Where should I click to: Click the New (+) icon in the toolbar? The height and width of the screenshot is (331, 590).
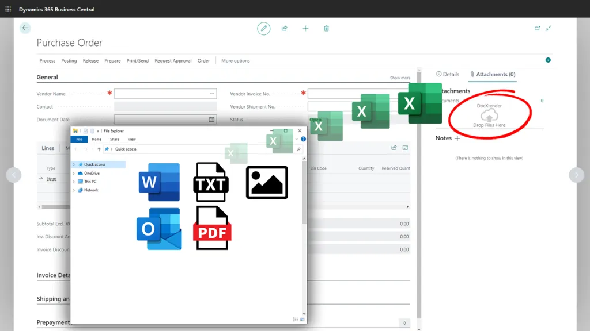coord(305,28)
